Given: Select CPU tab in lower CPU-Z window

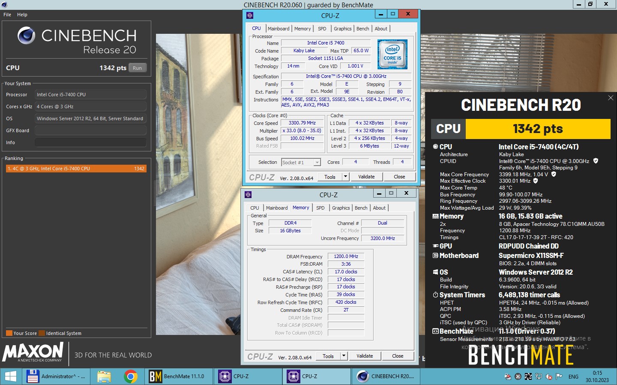Looking at the screenshot, I should click(x=255, y=208).
